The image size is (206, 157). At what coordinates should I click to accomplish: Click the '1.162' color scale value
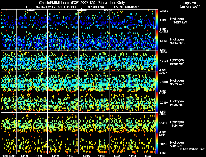pos(162,93)
